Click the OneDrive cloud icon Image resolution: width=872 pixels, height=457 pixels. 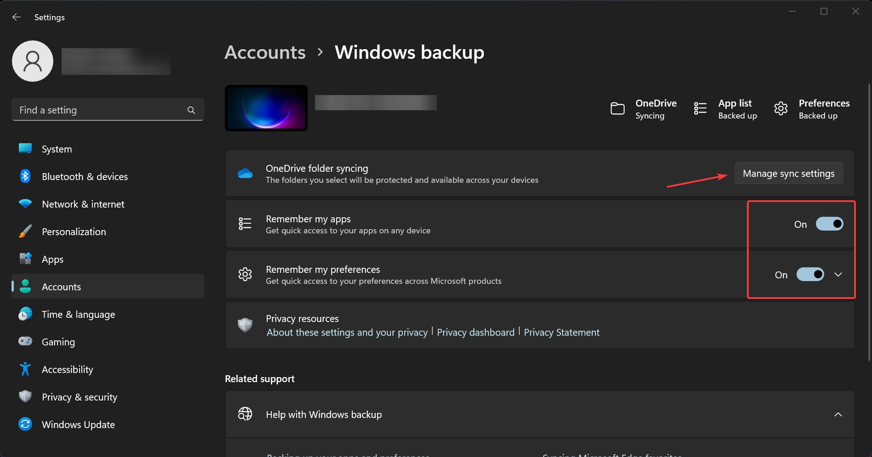(x=245, y=174)
